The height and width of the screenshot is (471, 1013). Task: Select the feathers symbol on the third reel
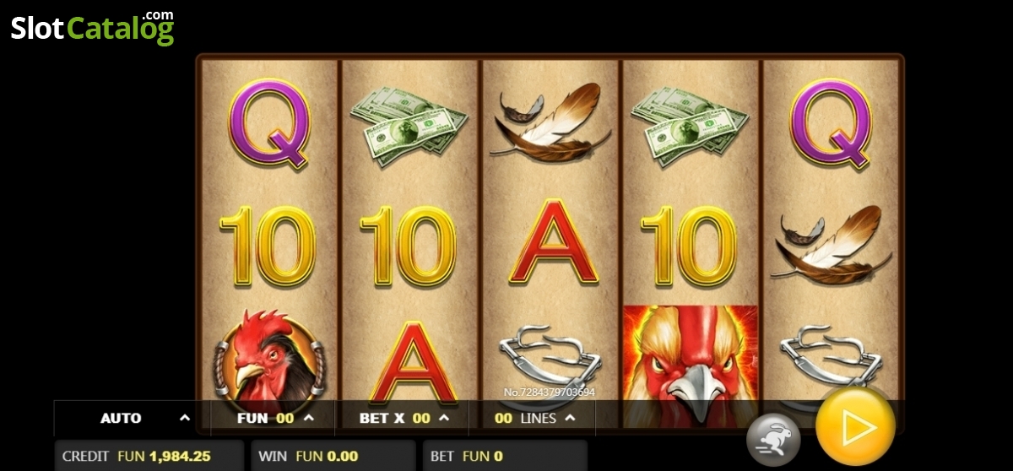point(550,122)
